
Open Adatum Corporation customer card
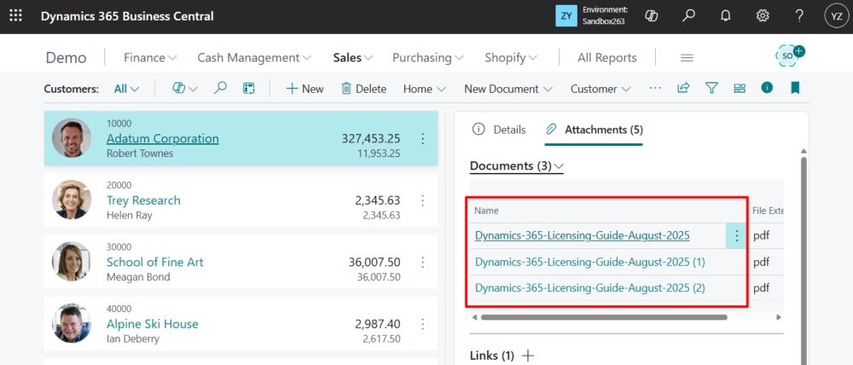163,139
